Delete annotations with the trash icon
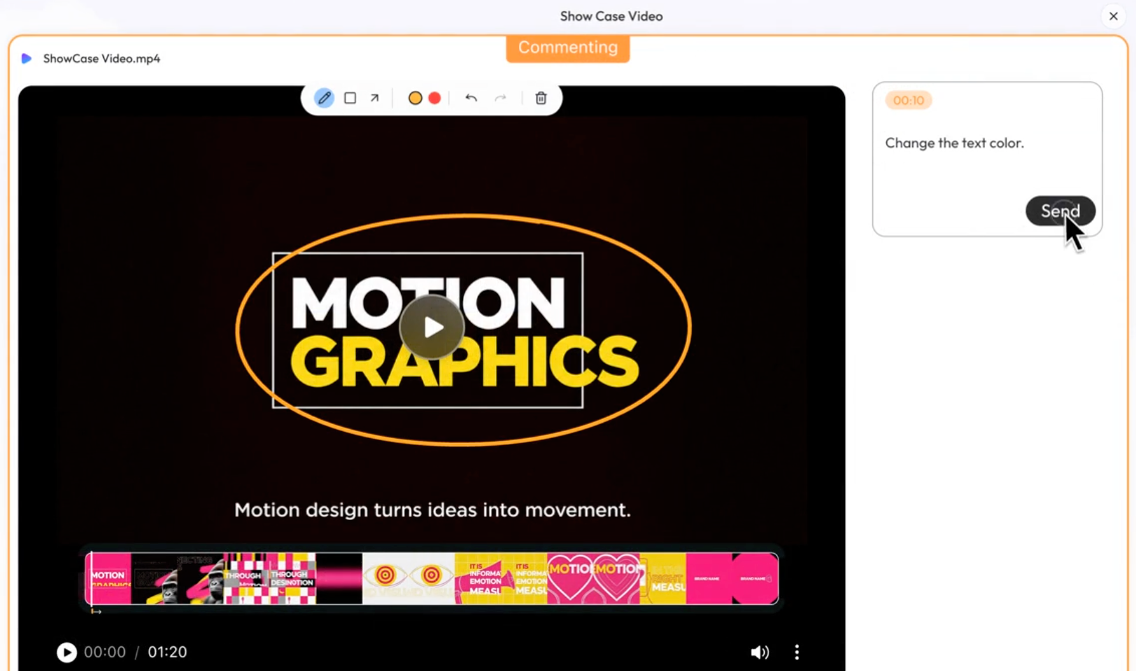Image resolution: width=1136 pixels, height=671 pixels. click(x=541, y=98)
